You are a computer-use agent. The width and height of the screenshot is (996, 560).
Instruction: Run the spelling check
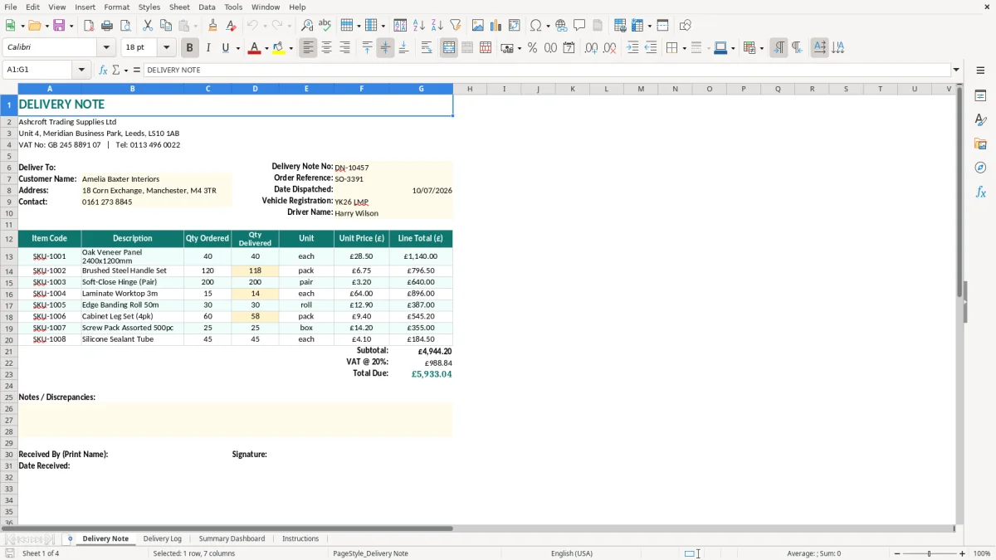click(x=325, y=26)
